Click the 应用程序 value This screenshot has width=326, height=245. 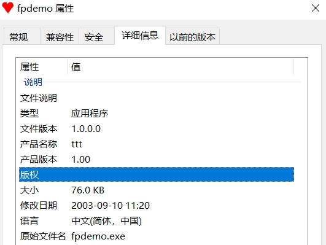[90, 114]
